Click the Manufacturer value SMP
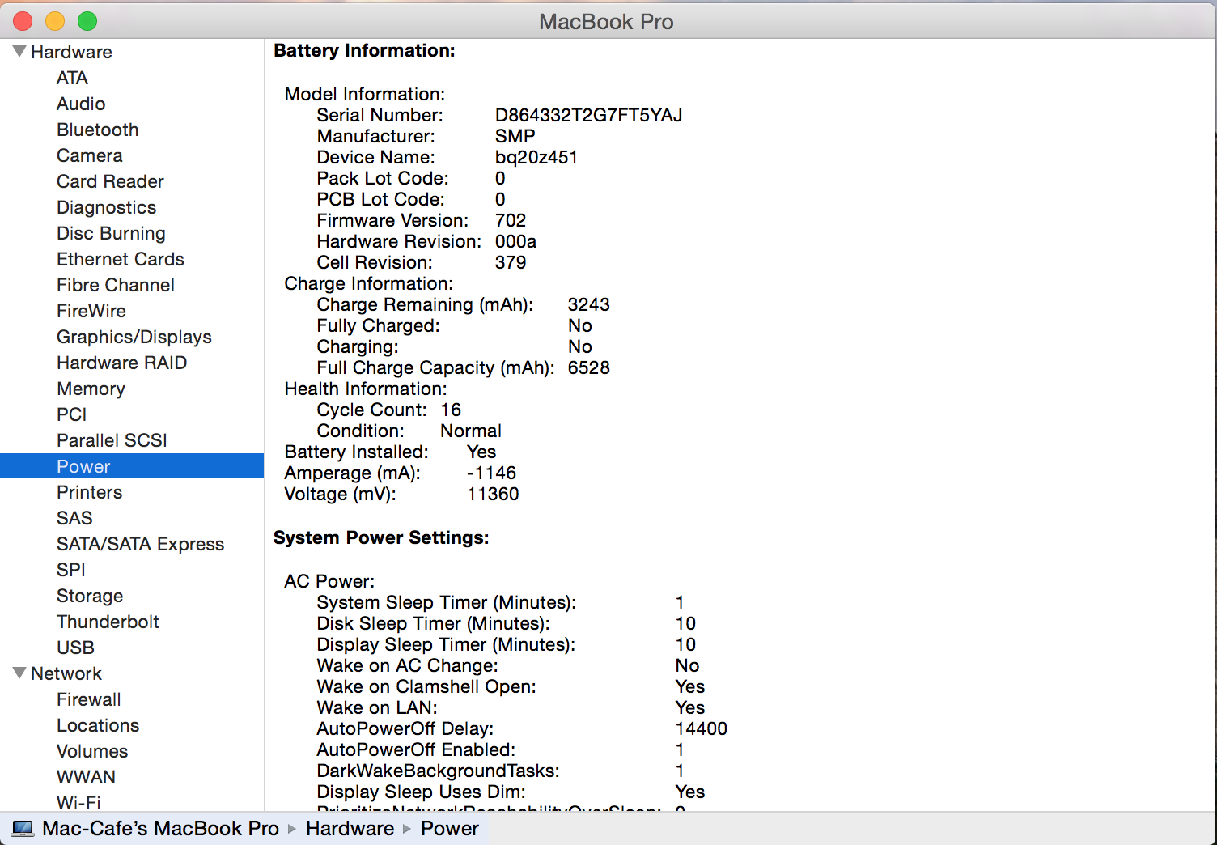This screenshot has width=1217, height=845. point(515,136)
